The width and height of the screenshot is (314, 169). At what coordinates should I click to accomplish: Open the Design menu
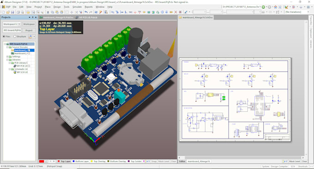(57, 7)
